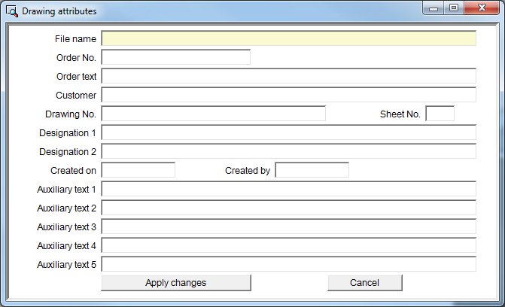The image size is (505, 307).
Task: Click into Auxiliary text 3 field
Action: [288, 226]
